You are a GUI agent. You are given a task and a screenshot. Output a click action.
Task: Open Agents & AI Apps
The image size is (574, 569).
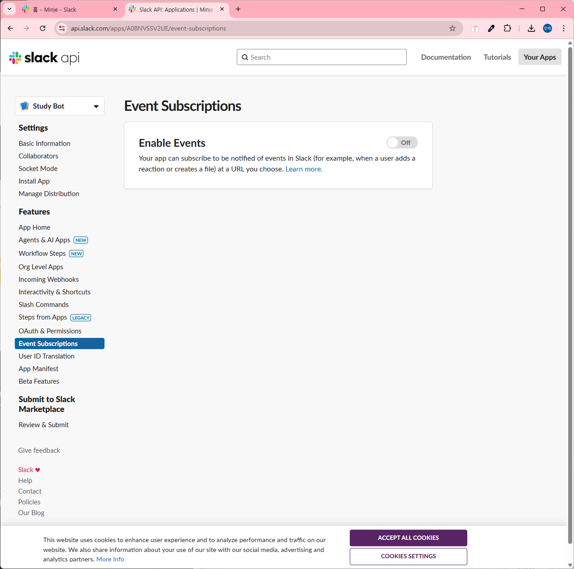tap(44, 240)
